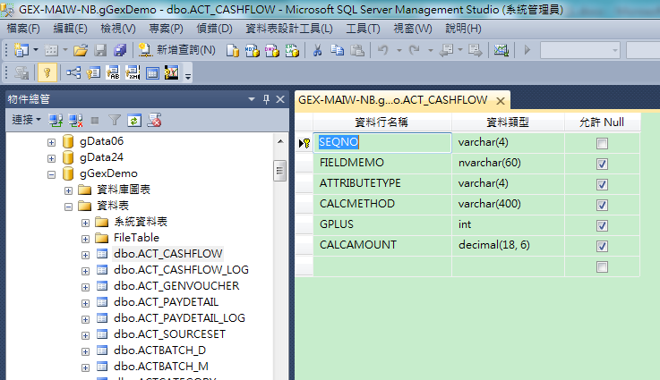Click the DMX query icon

click(272, 50)
